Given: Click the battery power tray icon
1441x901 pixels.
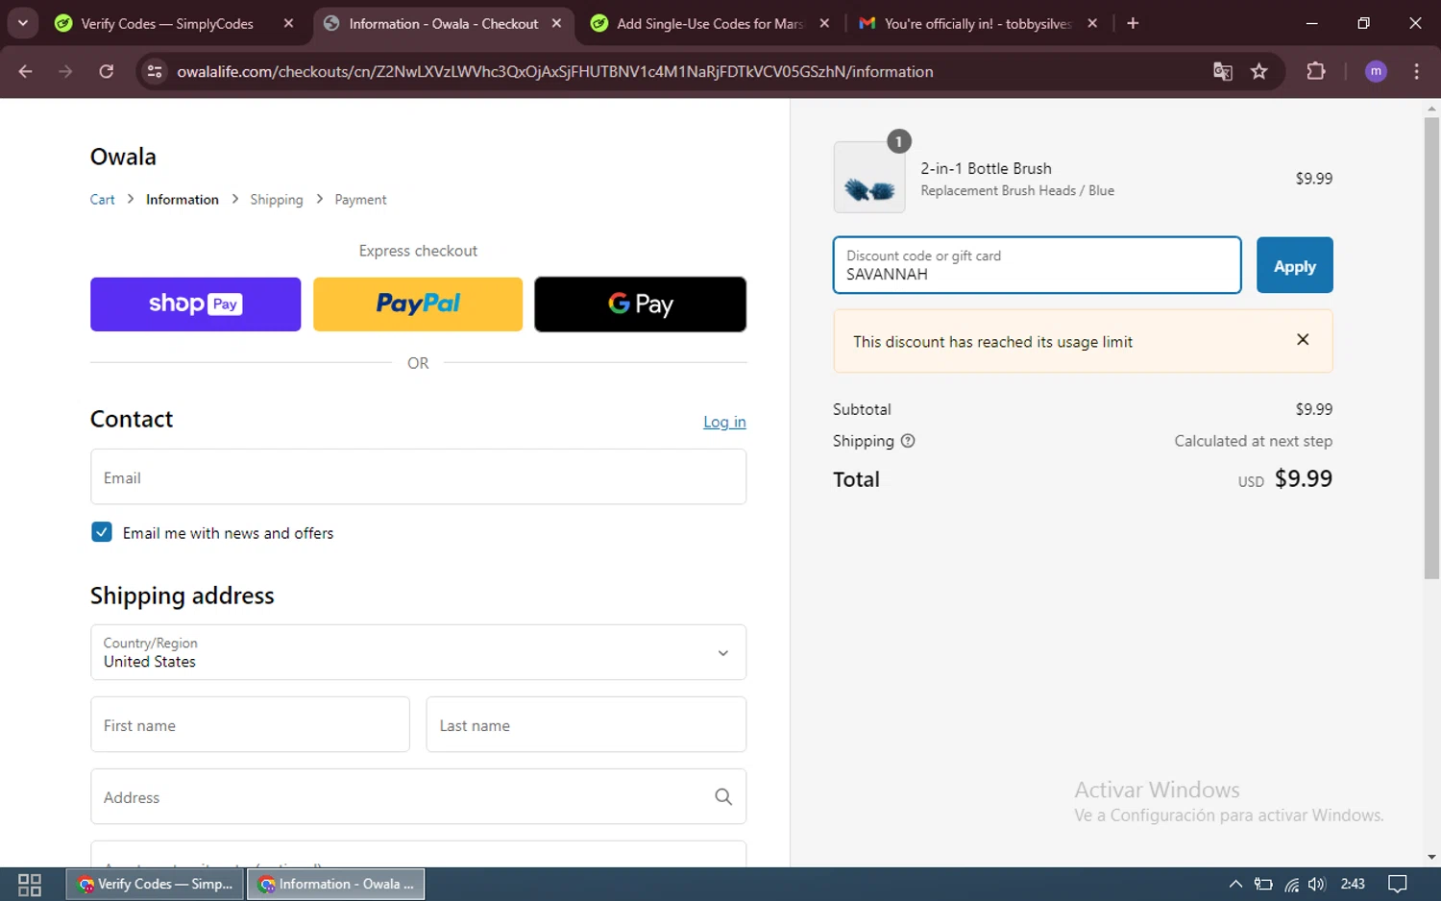Looking at the screenshot, I should tap(1263, 884).
